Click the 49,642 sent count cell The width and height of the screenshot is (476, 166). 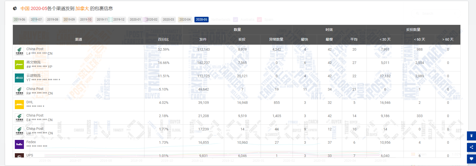tap(204, 89)
